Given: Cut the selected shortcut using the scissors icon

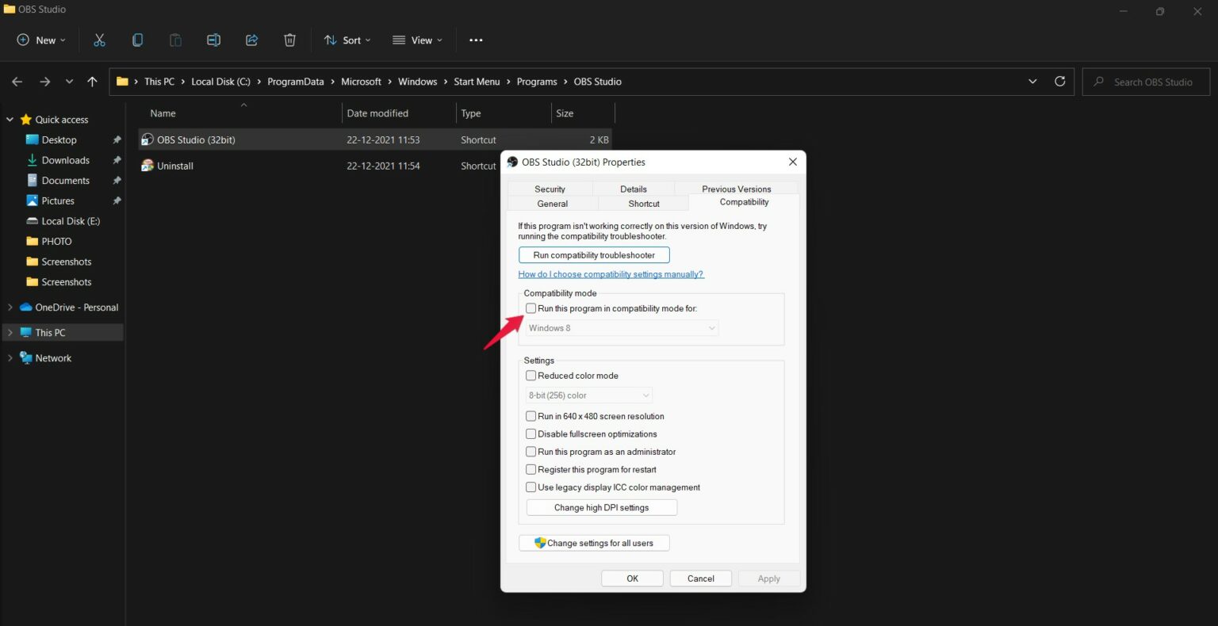Looking at the screenshot, I should click(99, 40).
